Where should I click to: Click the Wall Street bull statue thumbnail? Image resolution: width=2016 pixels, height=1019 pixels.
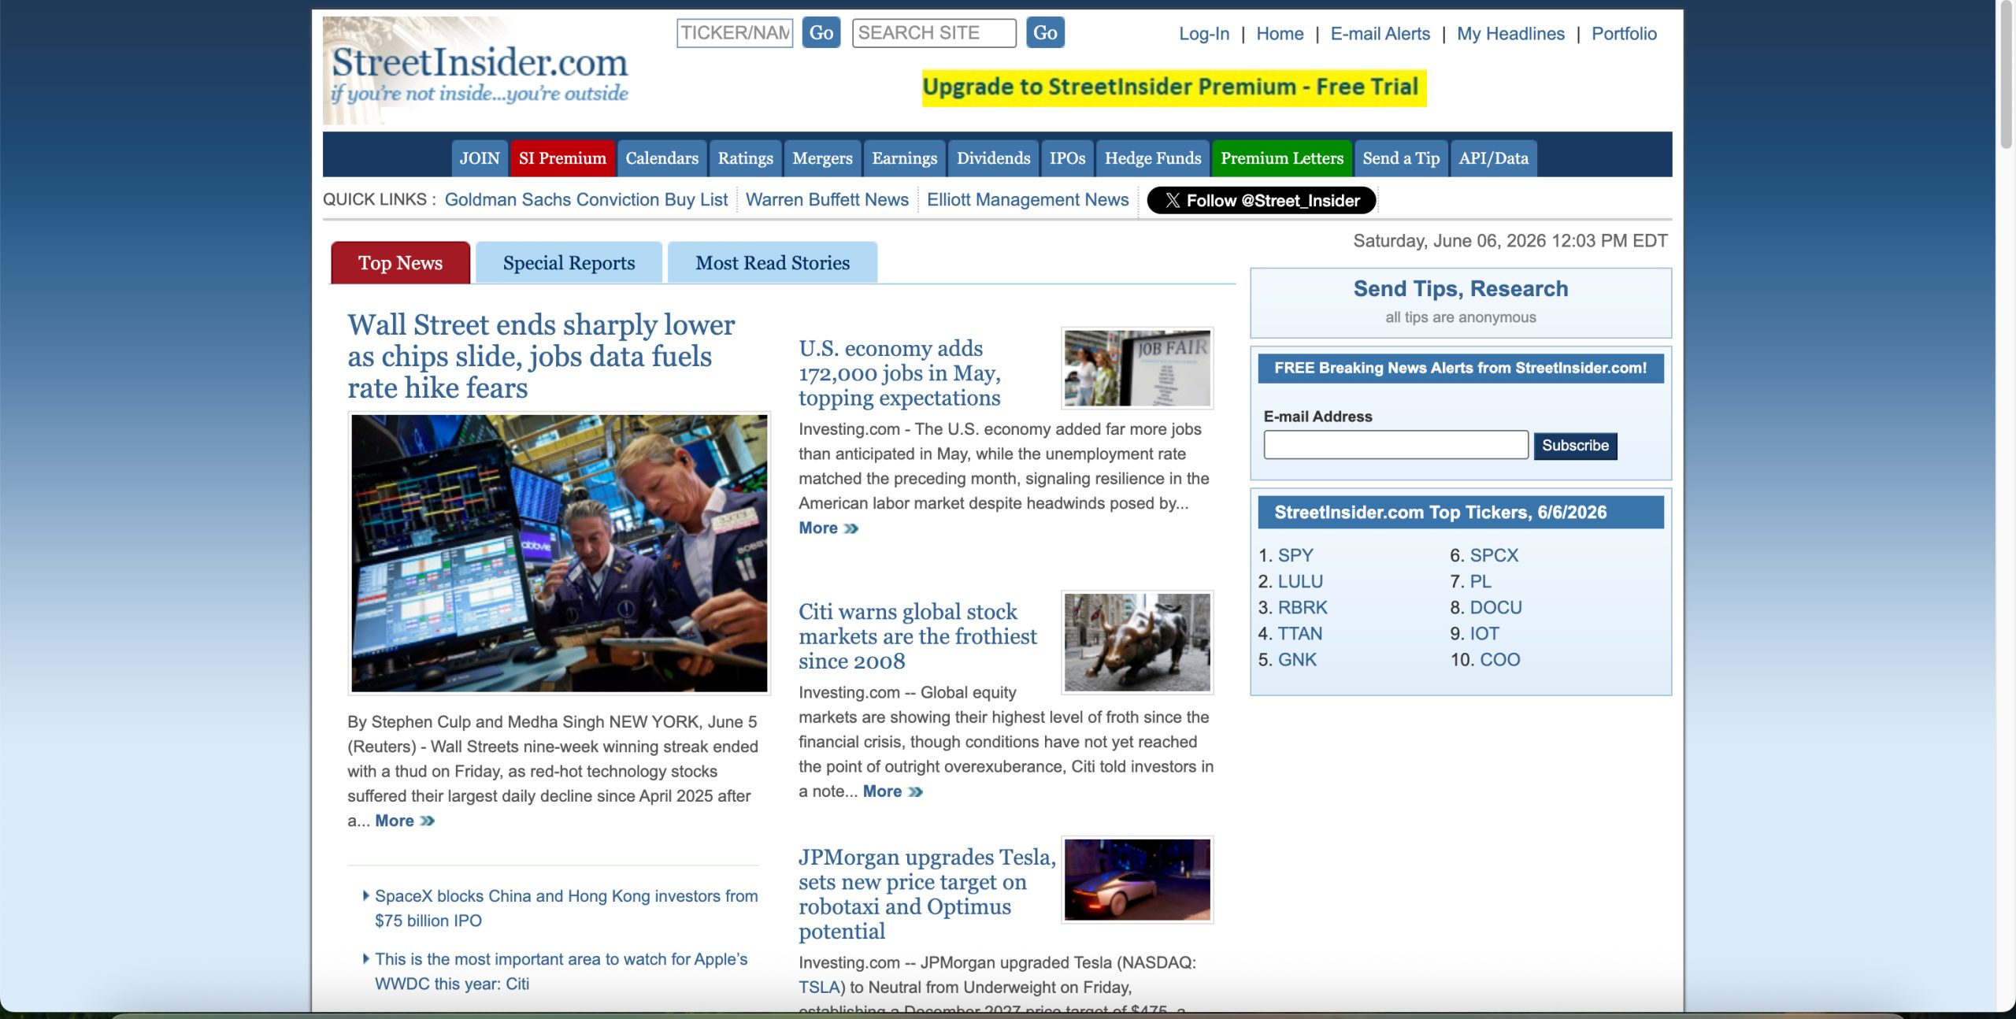click(x=1137, y=643)
